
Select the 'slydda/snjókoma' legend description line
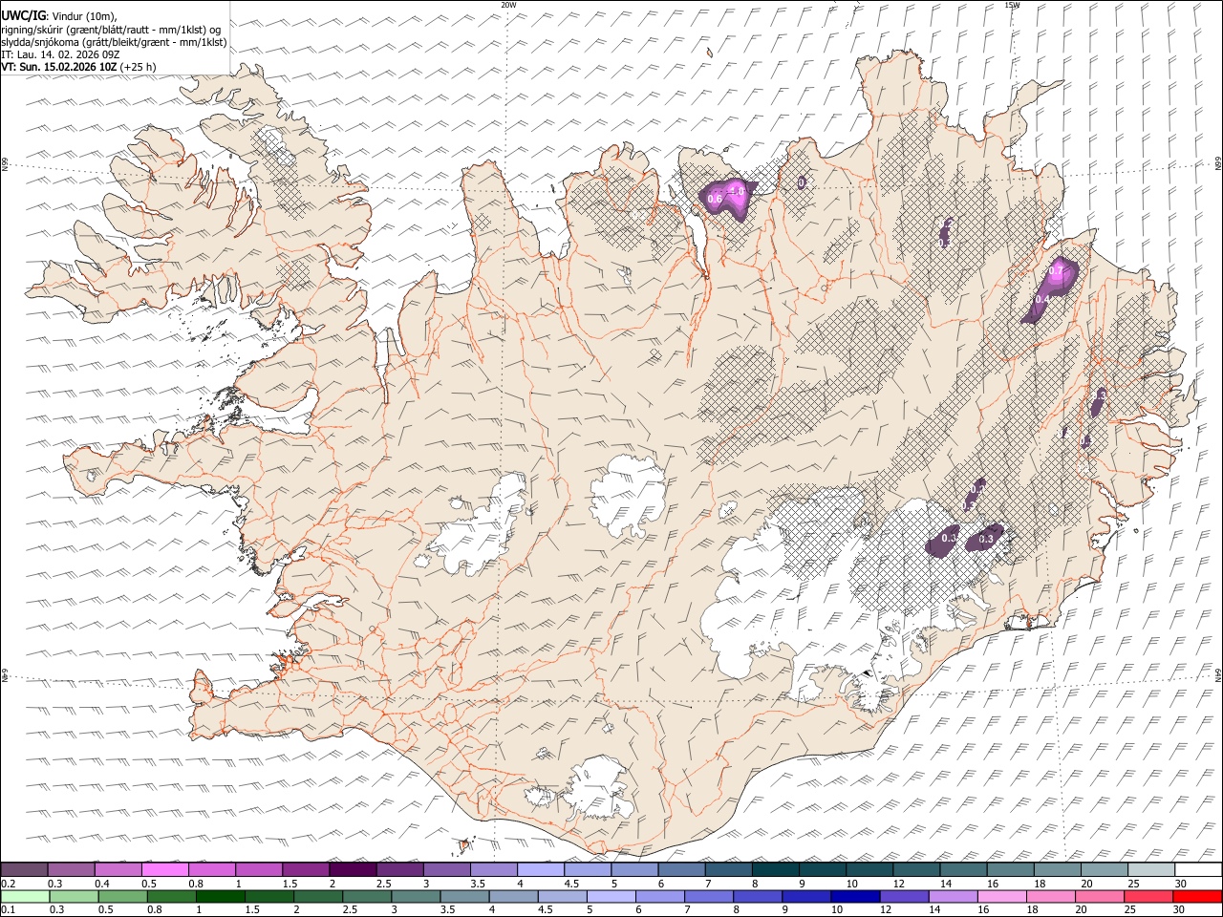114,42
